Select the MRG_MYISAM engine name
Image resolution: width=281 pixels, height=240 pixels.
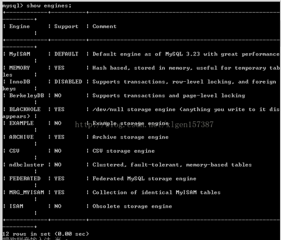tap(27, 192)
